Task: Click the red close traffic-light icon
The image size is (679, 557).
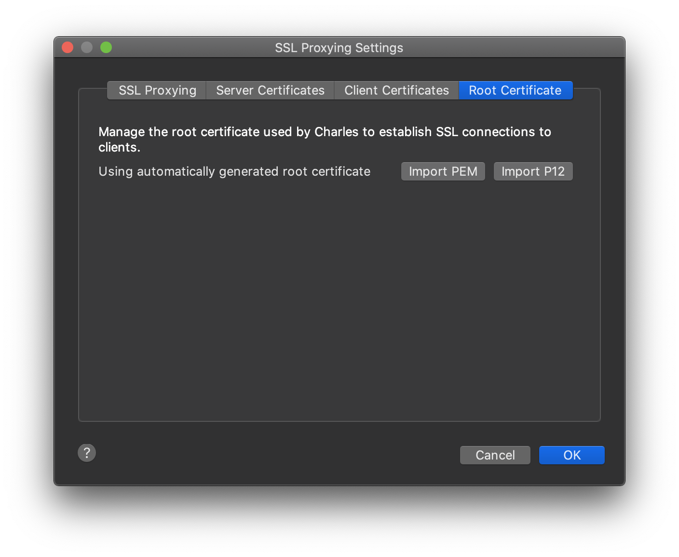Action: (x=68, y=47)
